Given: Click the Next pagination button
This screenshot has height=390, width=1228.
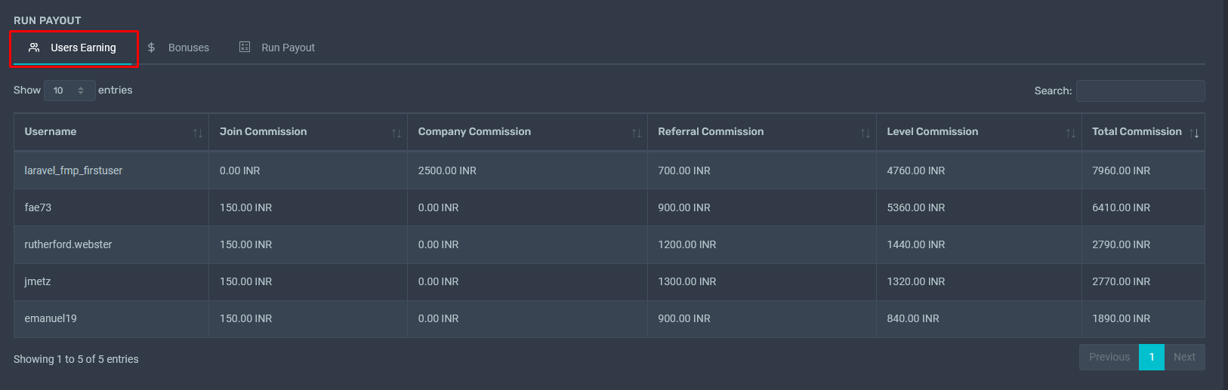Looking at the screenshot, I should coord(1183,357).
